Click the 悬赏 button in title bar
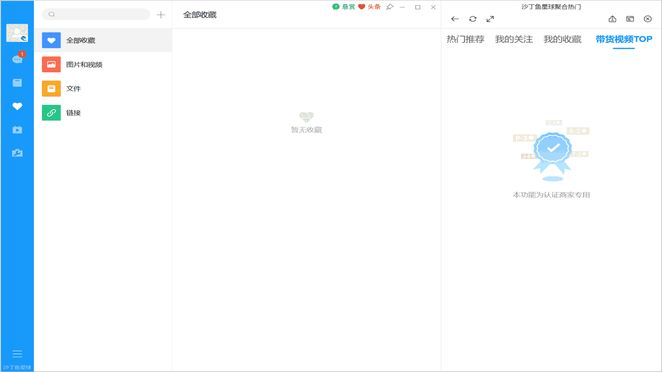The height and width of the screenshot is (372, 662). click(x=343, y=8)
